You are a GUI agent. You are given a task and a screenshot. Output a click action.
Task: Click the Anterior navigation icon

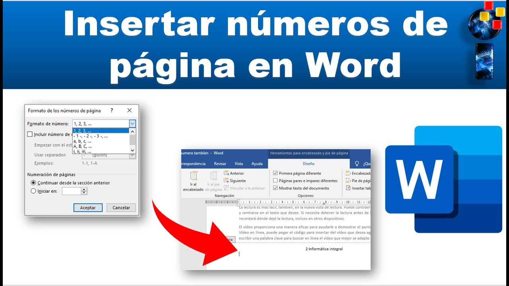[x=226, y=173]
